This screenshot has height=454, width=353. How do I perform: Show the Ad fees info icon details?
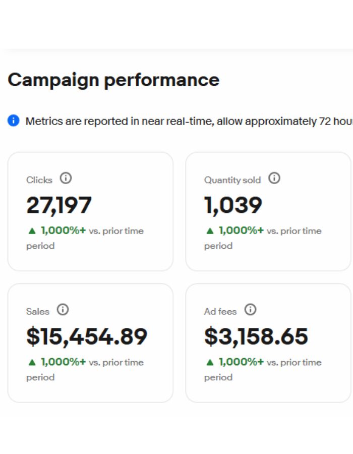point(250,310)
